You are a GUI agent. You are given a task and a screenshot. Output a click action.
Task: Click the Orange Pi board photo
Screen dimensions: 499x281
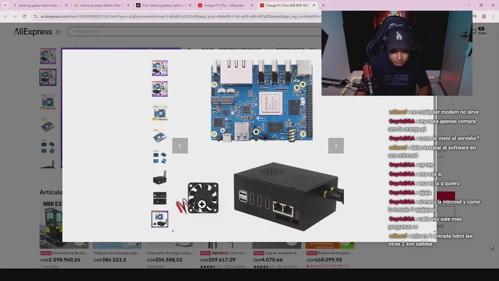point(262,101)
